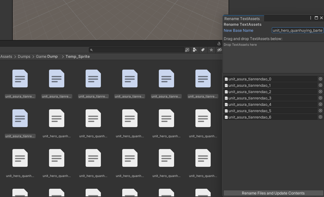
Task: Click the favorites star icon
Action: 211,50
